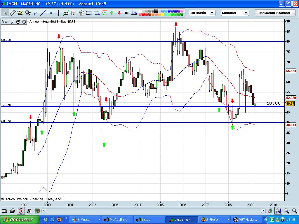Expand quick launch overflow chevron
299x224 pixels.
66,218
